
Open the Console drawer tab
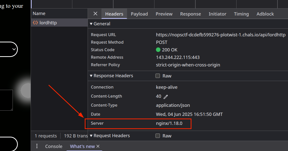tap(53, 146)
